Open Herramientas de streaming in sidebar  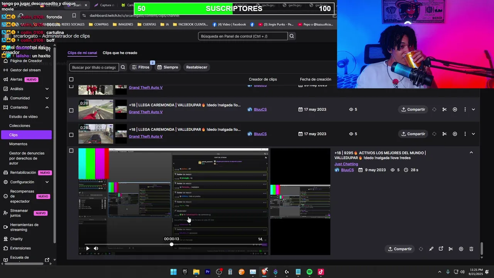tap(24, 227)
